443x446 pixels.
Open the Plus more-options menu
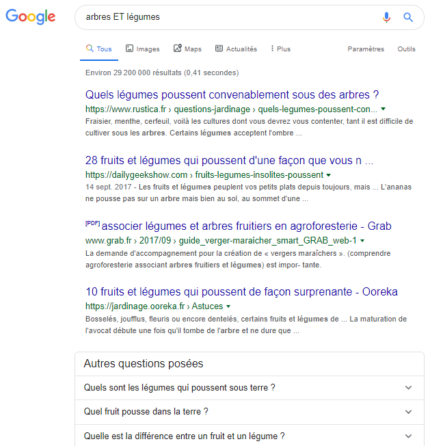[280, 49]
